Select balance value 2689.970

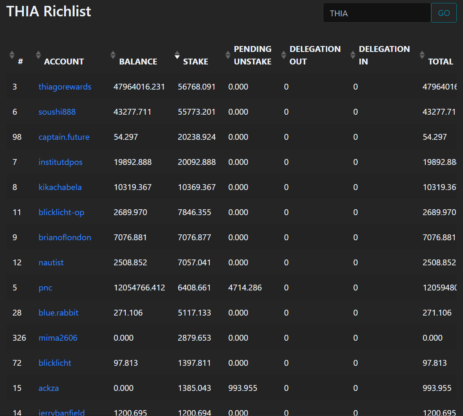tap(130, 213)
